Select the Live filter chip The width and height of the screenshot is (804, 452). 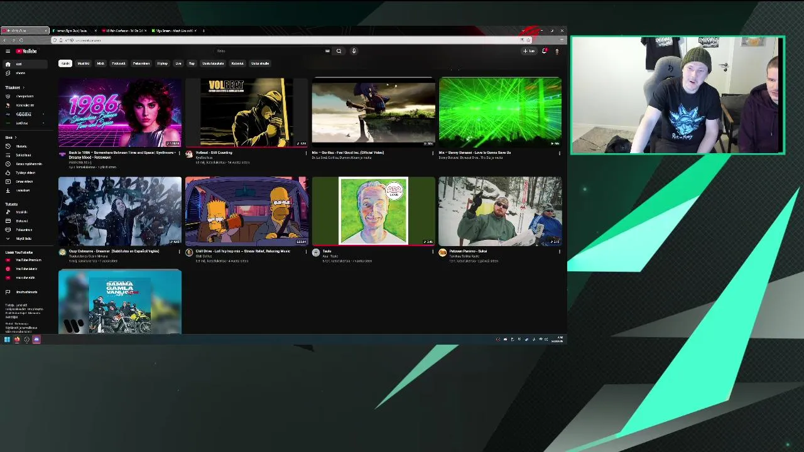click(178, 63)
